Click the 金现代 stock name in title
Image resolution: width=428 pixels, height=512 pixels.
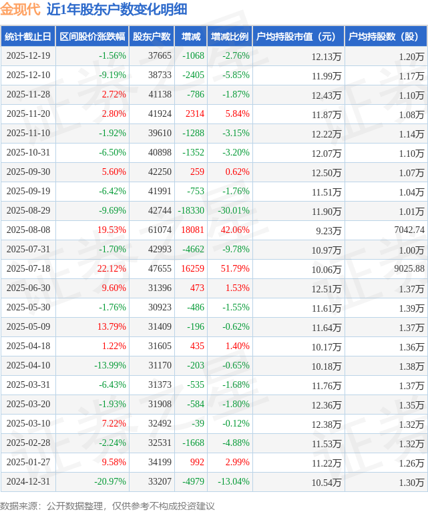click(x=20, y=9)
